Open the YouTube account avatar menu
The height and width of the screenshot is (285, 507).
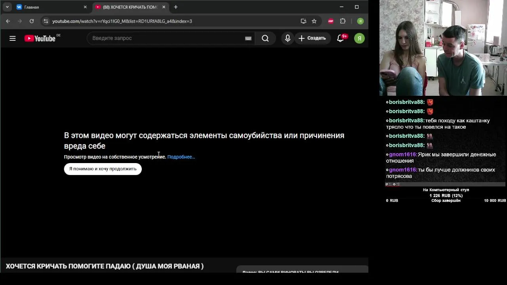(359, 38)
